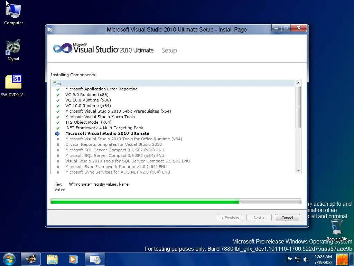Open Mypal raccoon icon in taskbar

tap(31, 259)
